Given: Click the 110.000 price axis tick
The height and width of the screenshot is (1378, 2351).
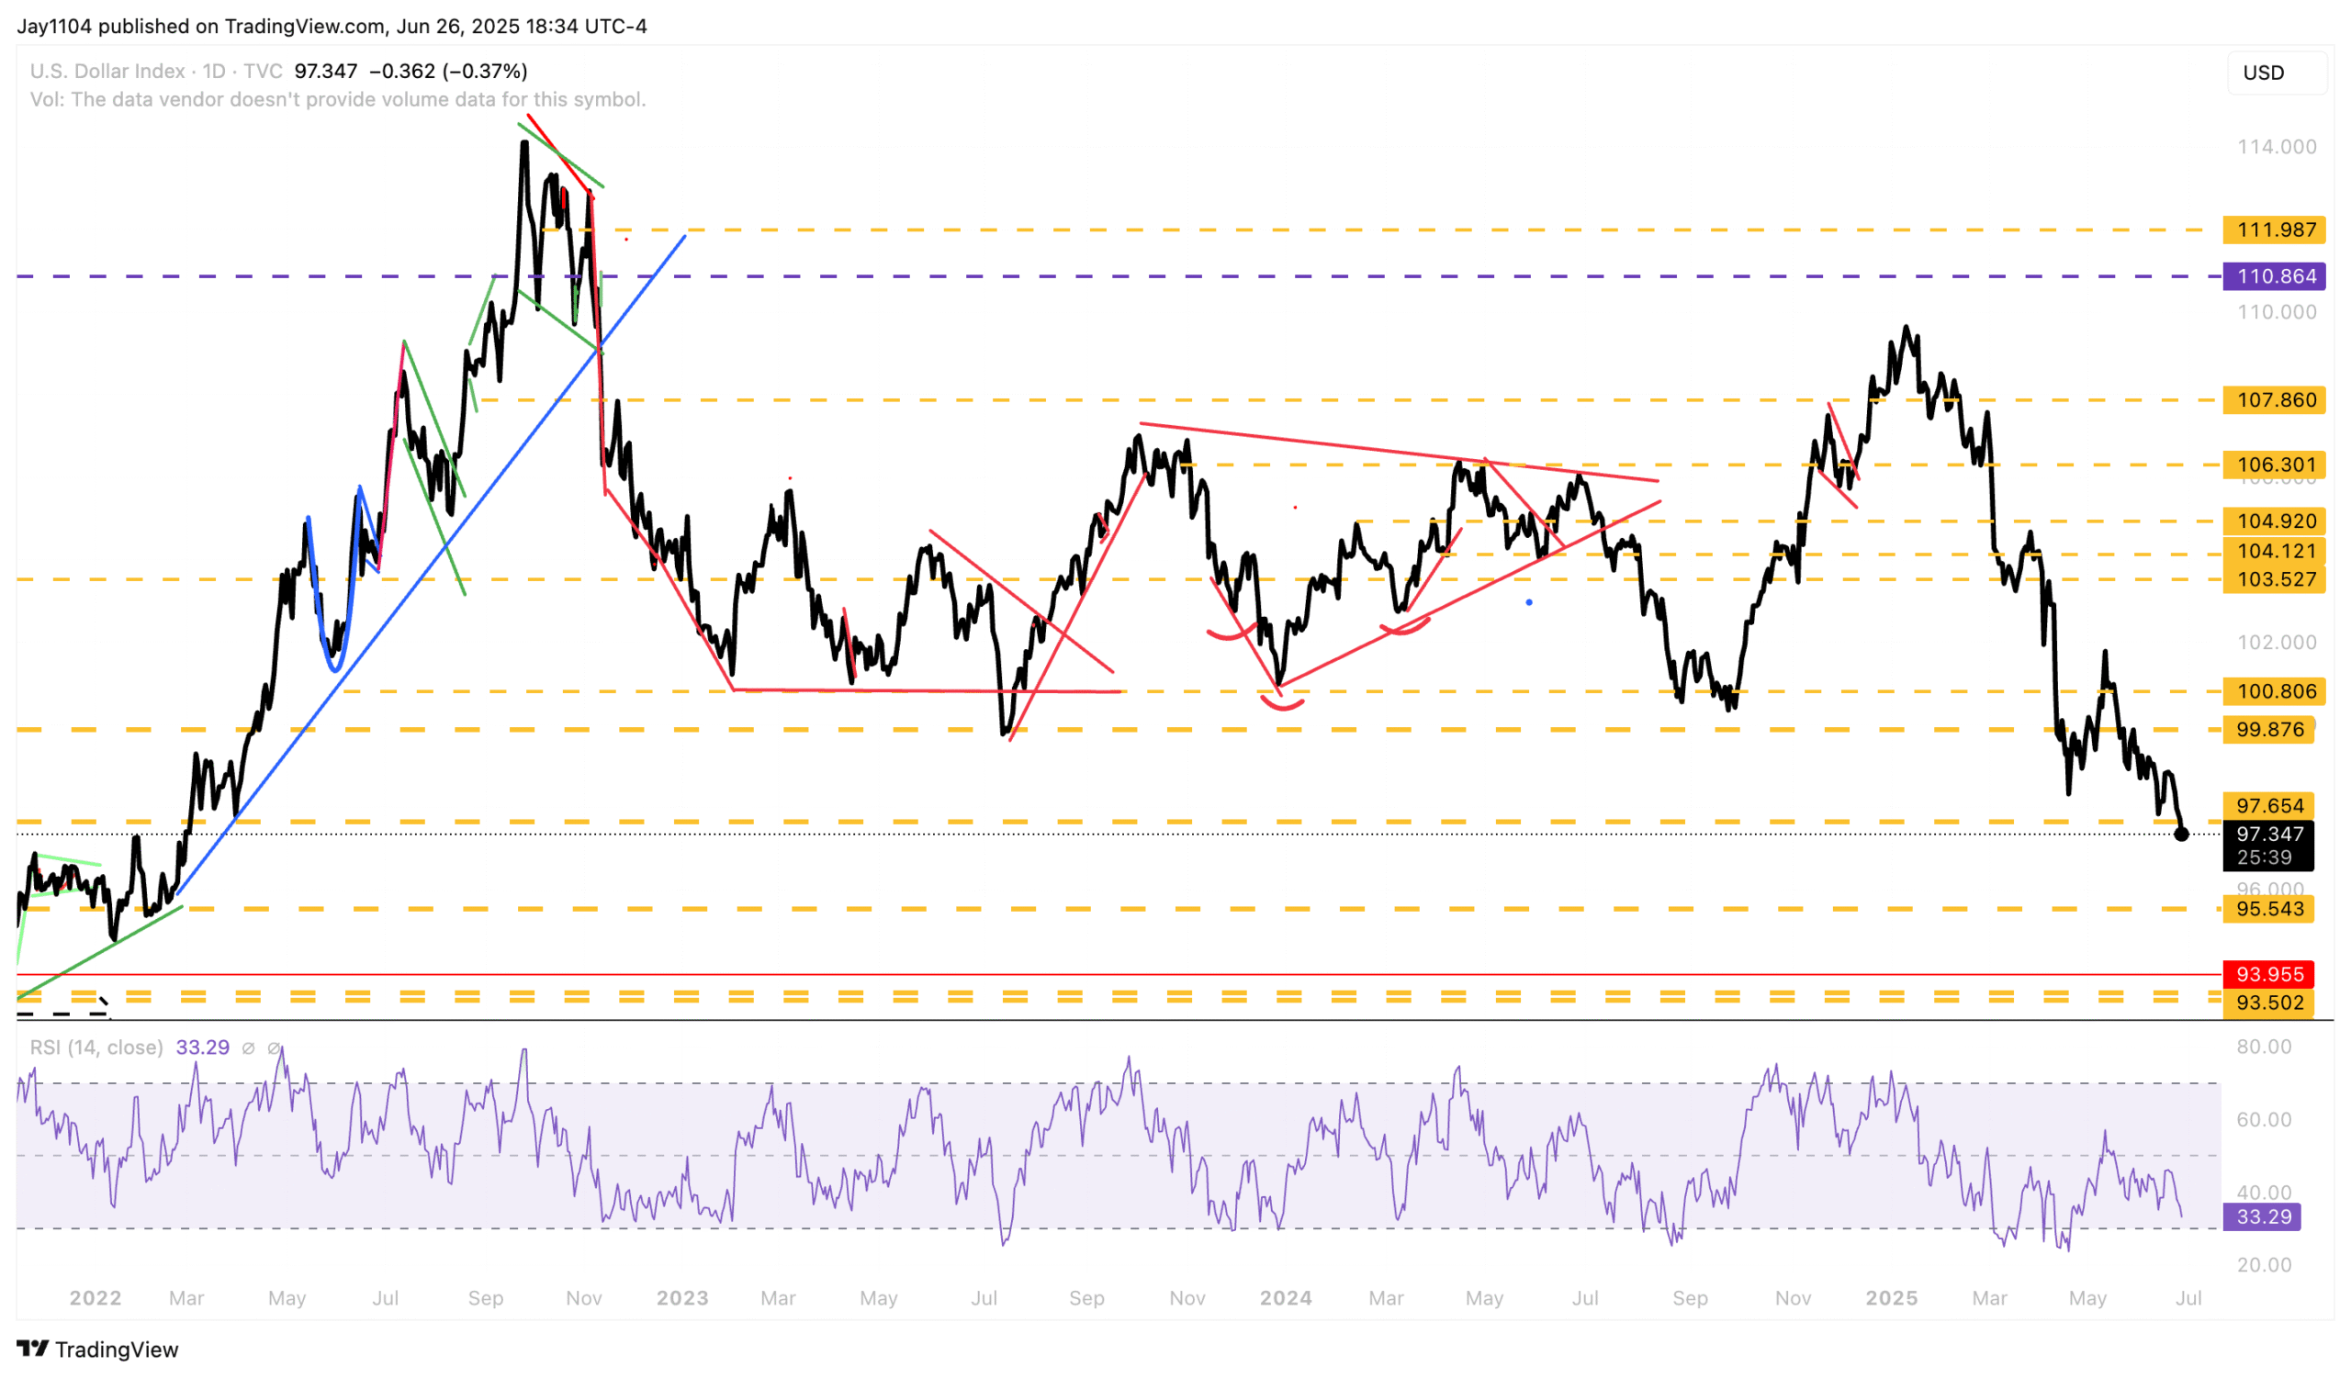Looking at the screenshot, I should (x=2277, y=312).
